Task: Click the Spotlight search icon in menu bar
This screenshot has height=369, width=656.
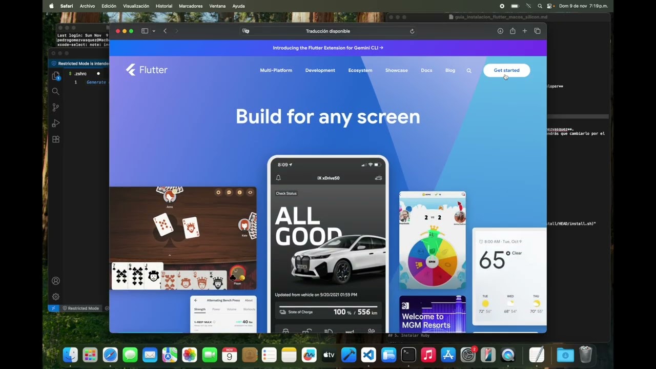Action: point(540,6)
